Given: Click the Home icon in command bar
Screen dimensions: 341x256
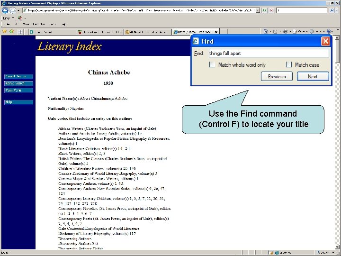Looking at the screenshot, I should pyautogui.click(x=266, y=32).
